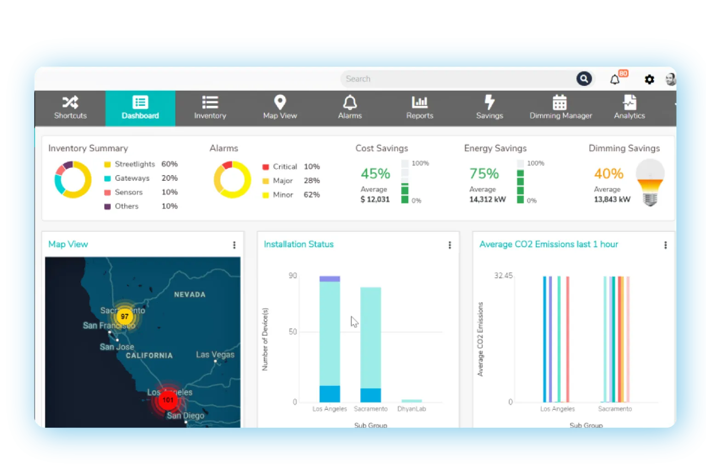
Task: Click the yellow 97 map cluster marker
Action: (x=125, y=316)
